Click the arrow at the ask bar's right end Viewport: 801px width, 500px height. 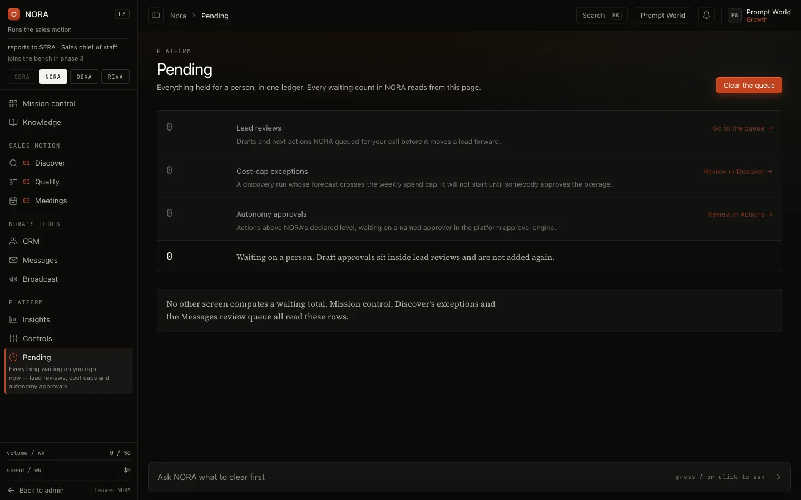[777, 477]
